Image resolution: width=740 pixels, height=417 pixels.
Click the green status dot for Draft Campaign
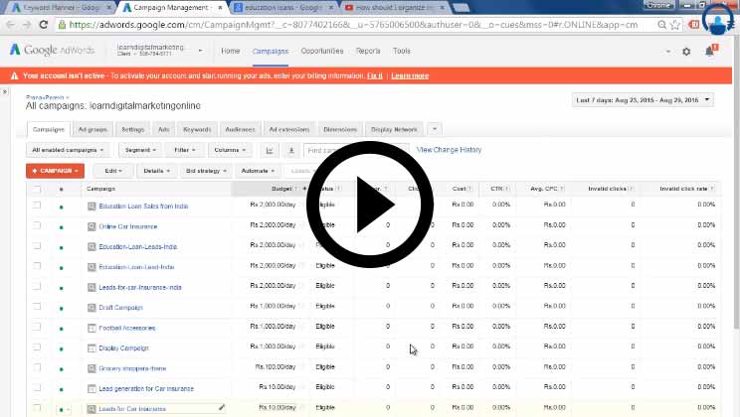click(x=61, y=308)
